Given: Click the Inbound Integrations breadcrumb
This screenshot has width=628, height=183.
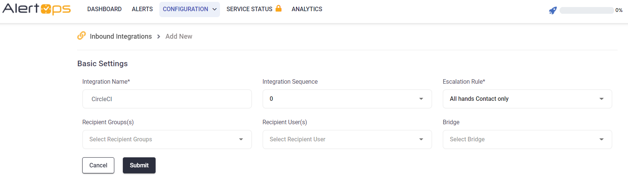Looking at the screenshot, I should point(121,36).
